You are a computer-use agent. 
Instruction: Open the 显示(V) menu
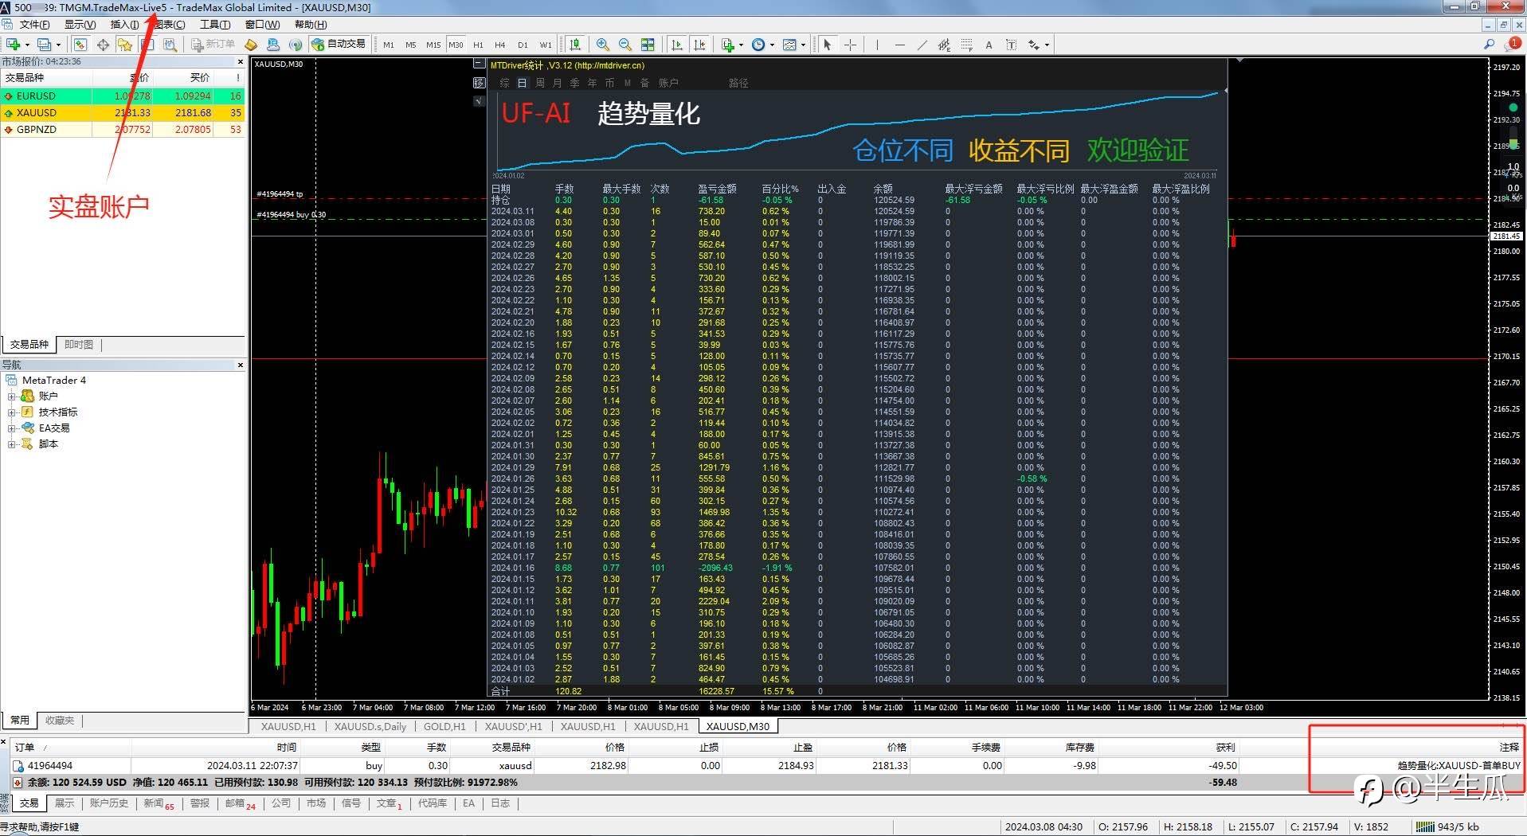point(80,25)
